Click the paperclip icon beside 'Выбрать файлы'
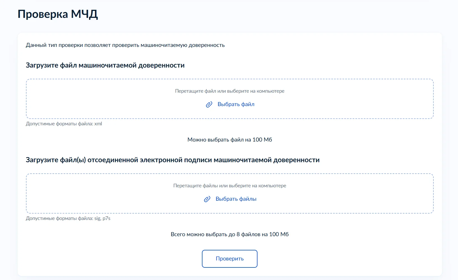458x280 pixels. click(x=207, y=199)
